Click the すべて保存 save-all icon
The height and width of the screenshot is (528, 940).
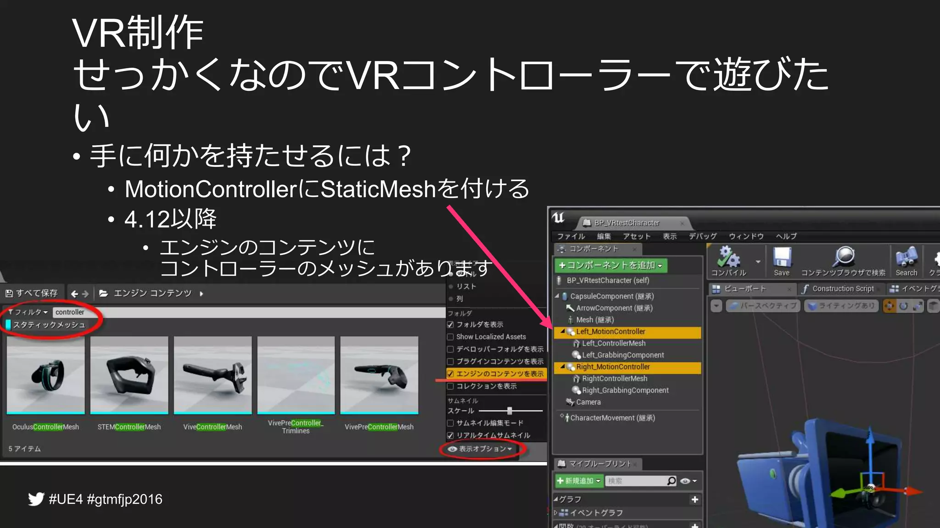(x=9, y=293)
